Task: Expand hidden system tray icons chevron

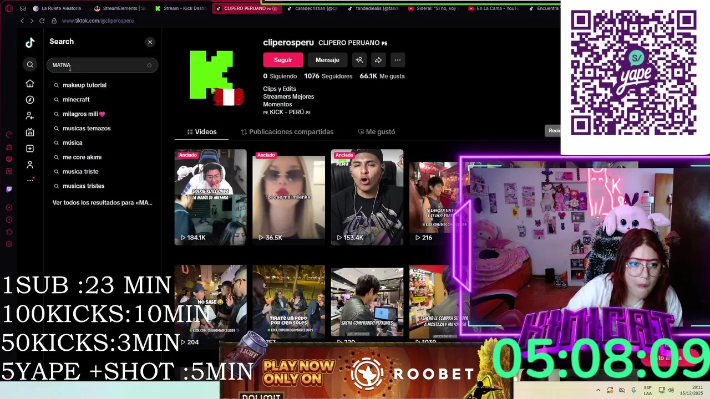Action: pyautogui.click(x=598, y=390)
